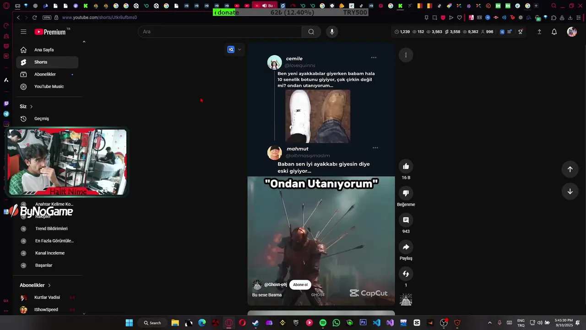The width and height of the screenshot is (586, 330).
Task: Take snapshot with Opera capture icon
Action: pos(434,17)
